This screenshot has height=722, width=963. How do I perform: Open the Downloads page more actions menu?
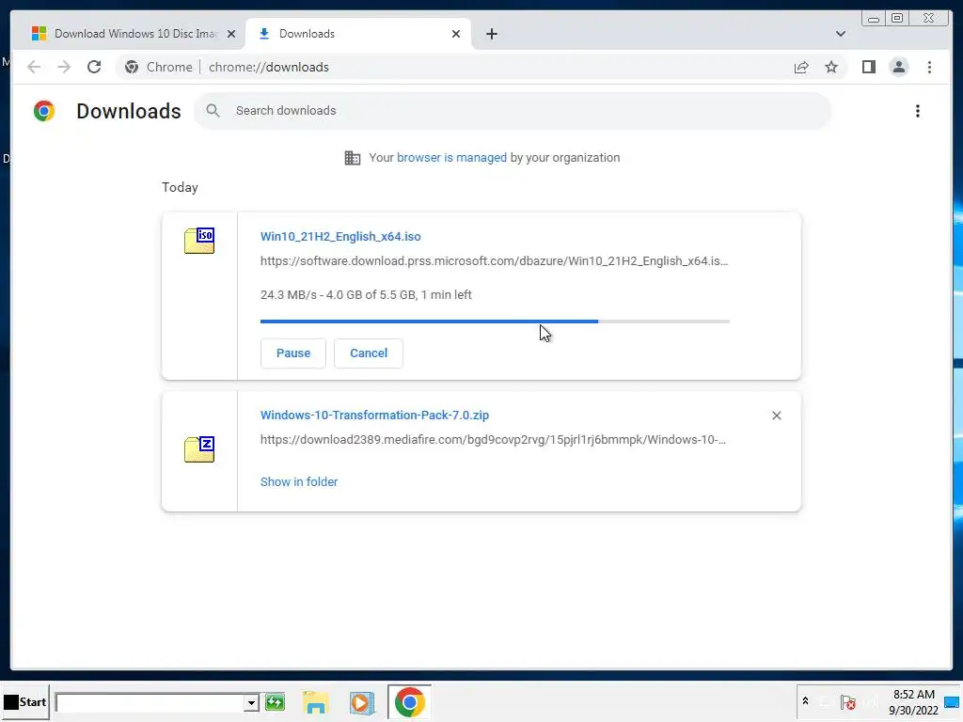(x=918, y=111)
